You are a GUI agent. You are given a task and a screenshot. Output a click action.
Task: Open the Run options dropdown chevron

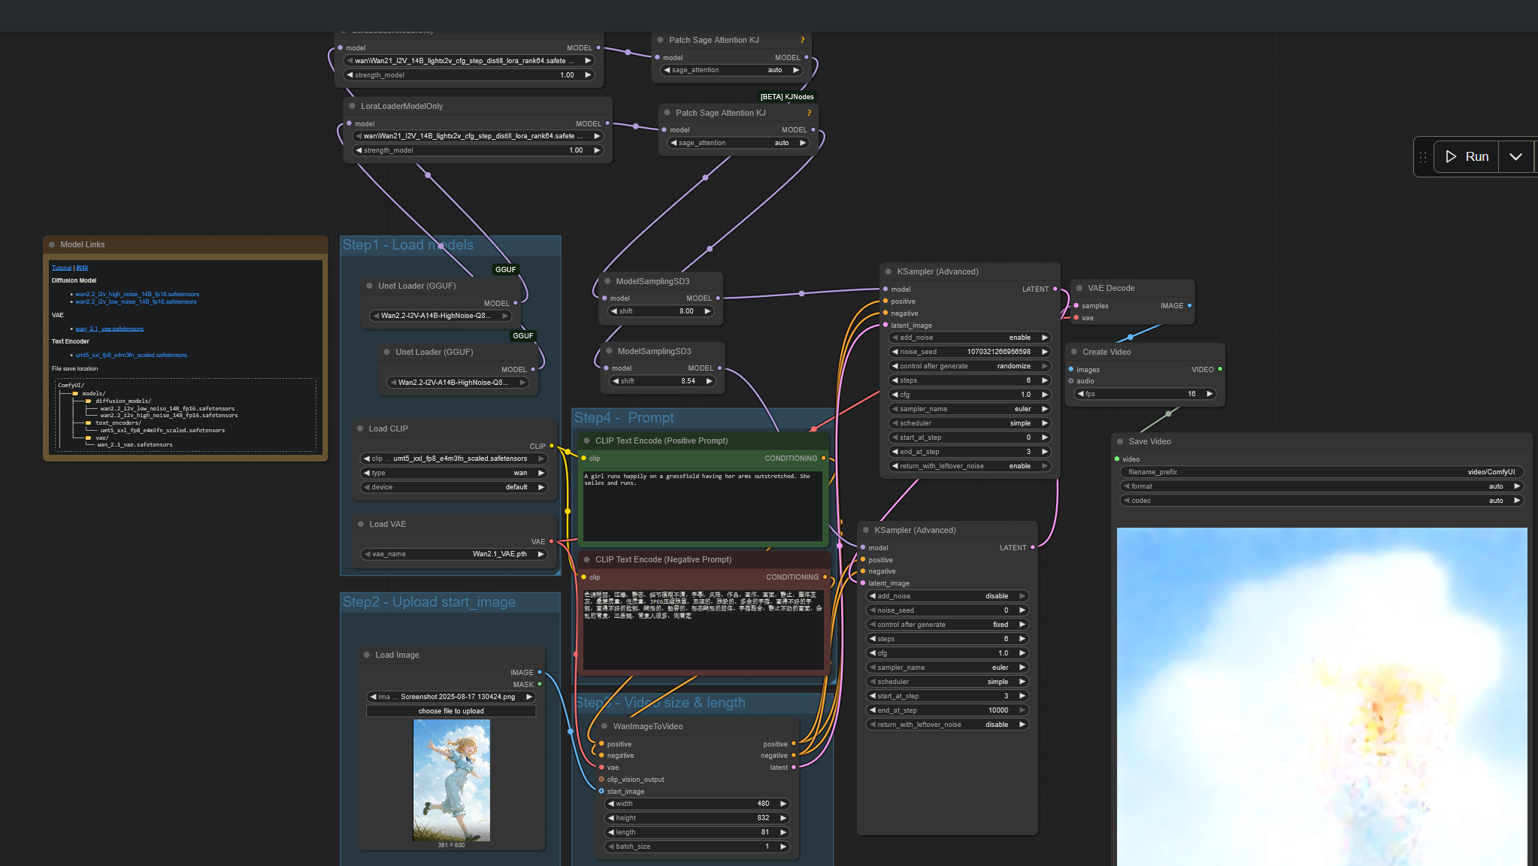coord(1515,156)
